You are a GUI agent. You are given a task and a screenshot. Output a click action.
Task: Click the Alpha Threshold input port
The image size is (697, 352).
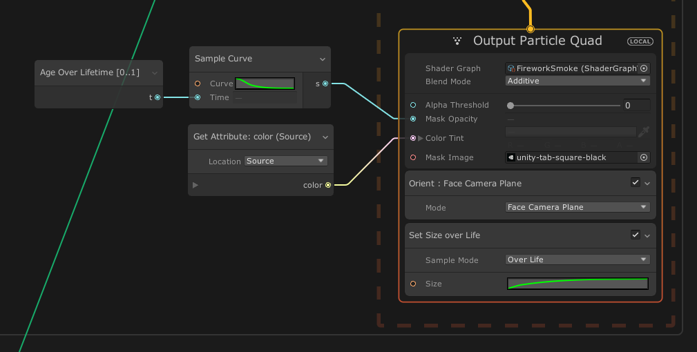point(413,105)
